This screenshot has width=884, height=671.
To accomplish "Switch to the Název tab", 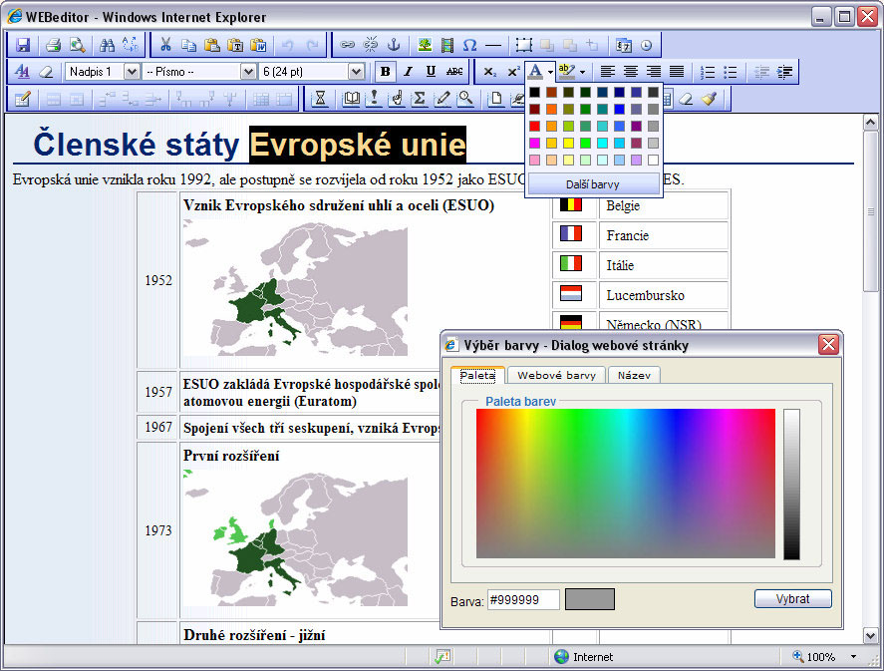I will click(x=634, y=375).
